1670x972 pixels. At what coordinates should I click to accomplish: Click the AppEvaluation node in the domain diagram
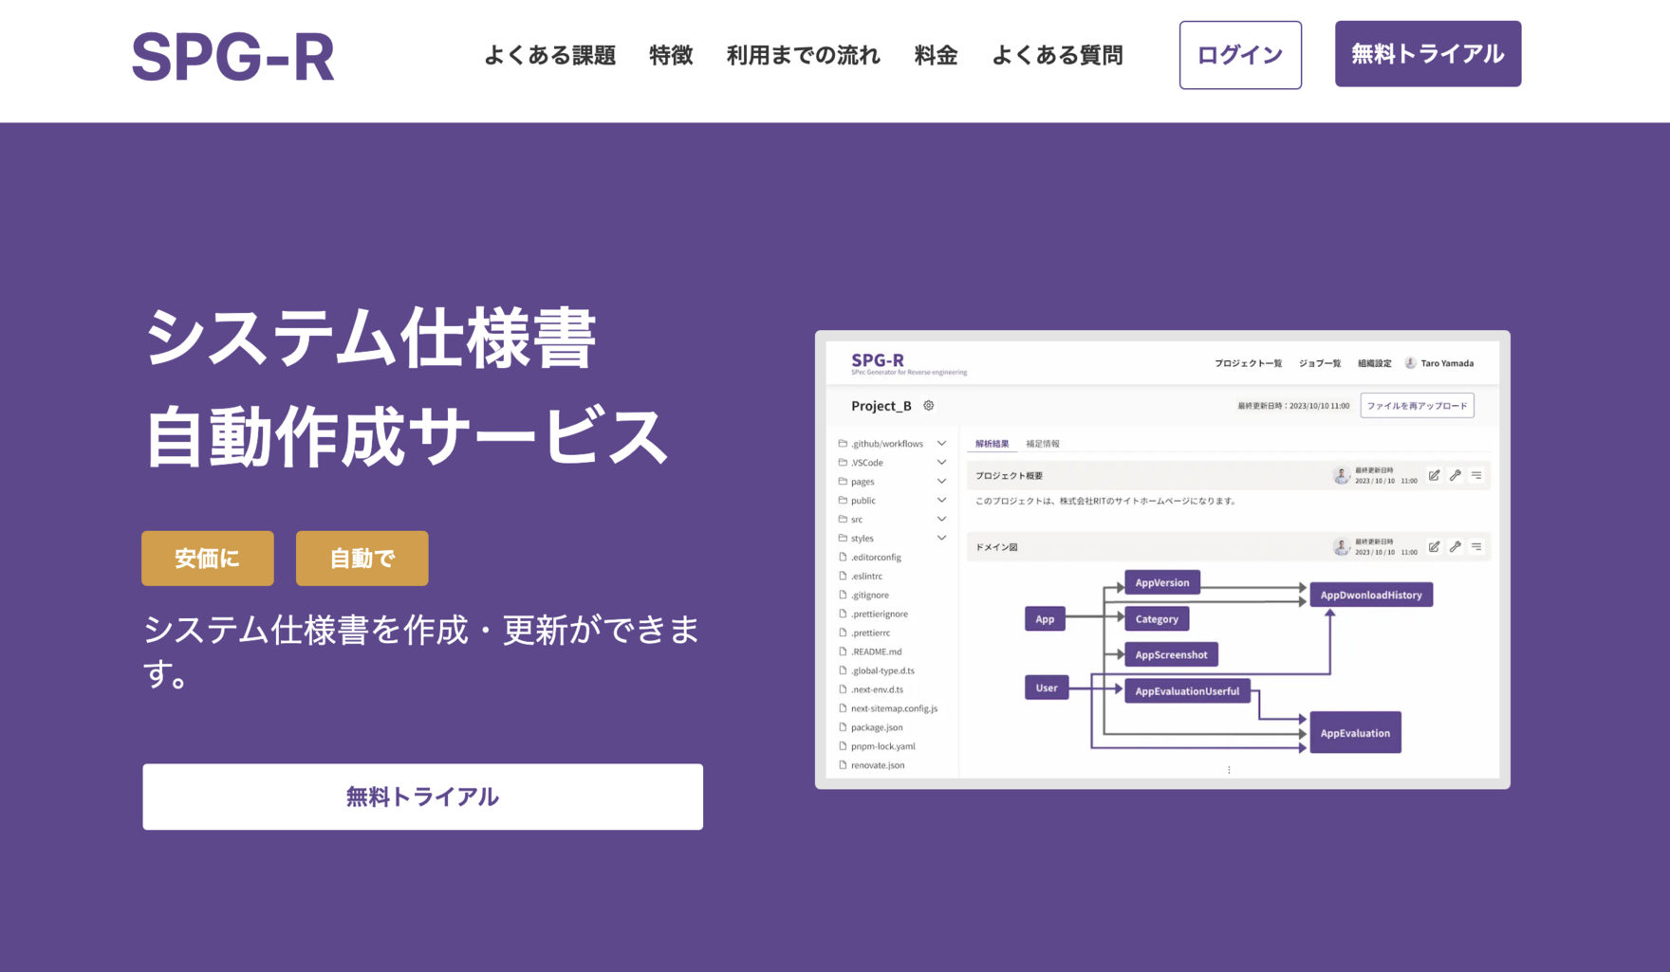point(1355,732)
